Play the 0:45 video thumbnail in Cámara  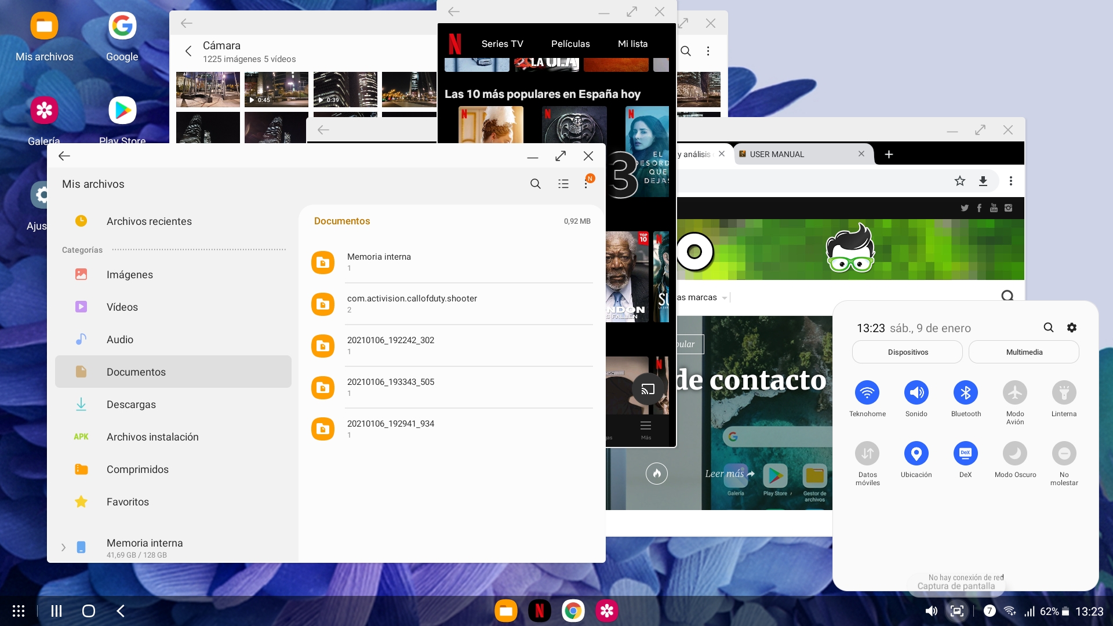277,89
